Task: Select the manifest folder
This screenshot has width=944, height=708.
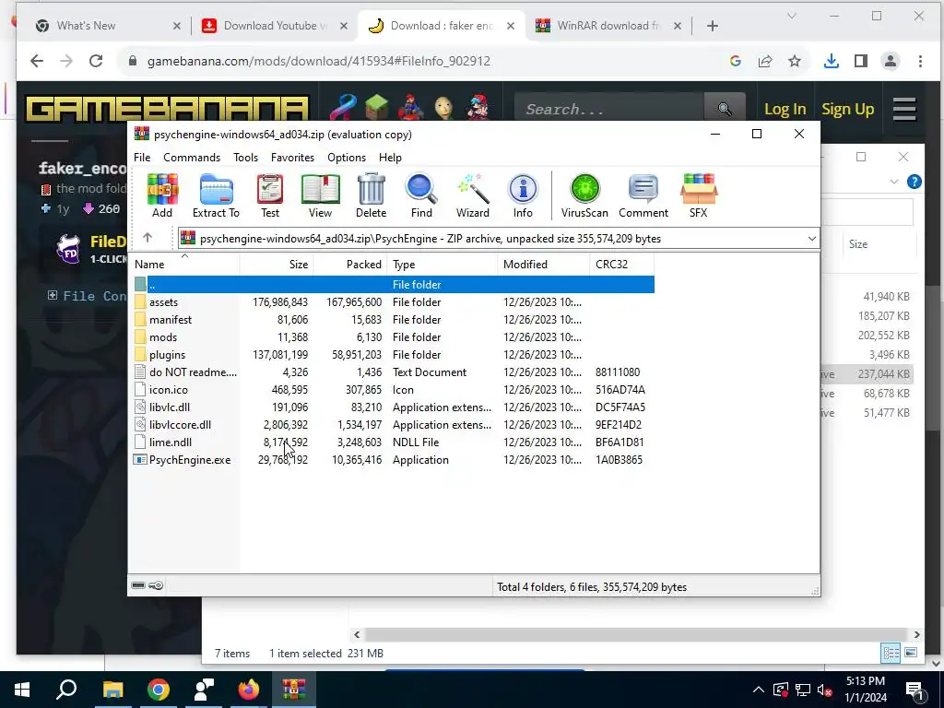Action: (x=171, y=320)
